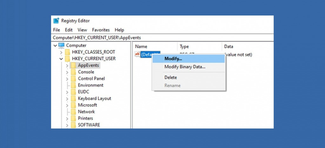Click the Microsoft folder icon
This screenshot has width=325, height=148.
point(73,105)
